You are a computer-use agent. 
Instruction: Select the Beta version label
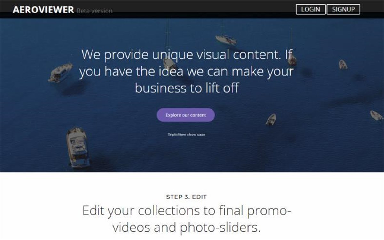[x=94, y=11]
